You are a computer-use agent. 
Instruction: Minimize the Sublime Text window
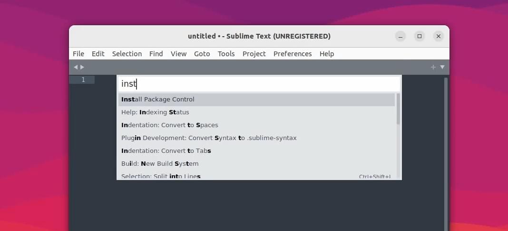[x=401, y=36]
